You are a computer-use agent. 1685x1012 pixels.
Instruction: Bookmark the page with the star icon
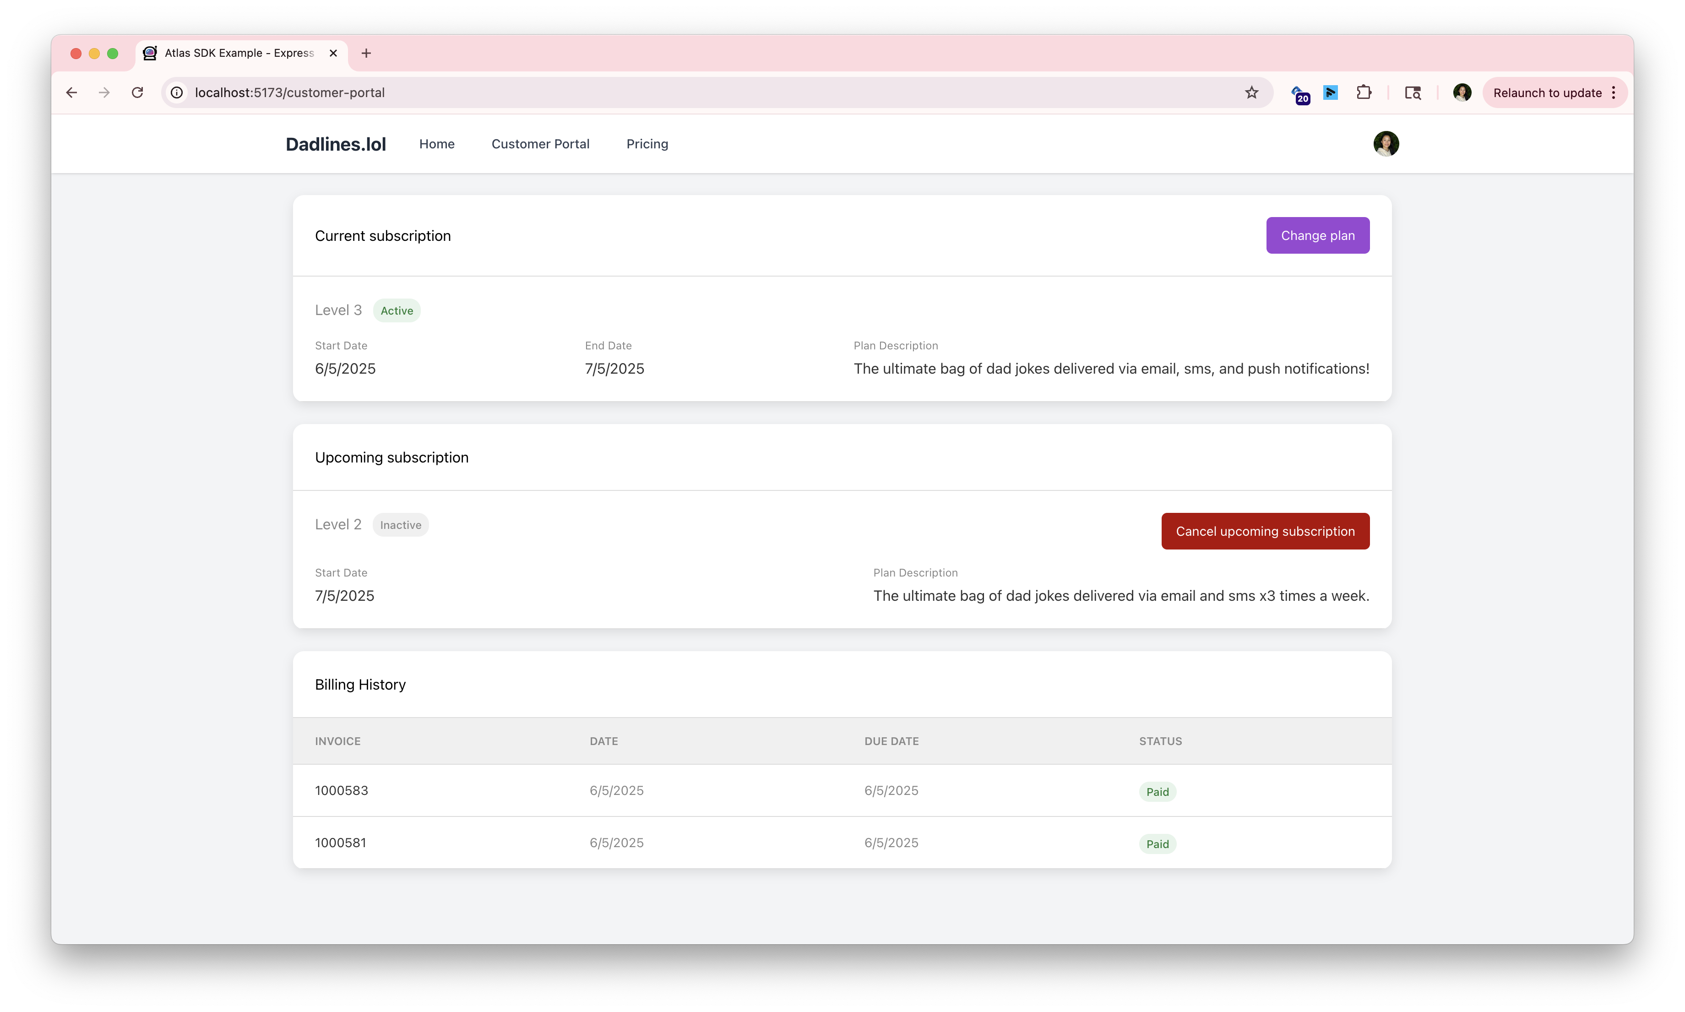[x=1252, y=92]
